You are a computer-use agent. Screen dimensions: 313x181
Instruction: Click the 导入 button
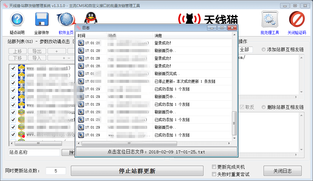coord(37,58)
